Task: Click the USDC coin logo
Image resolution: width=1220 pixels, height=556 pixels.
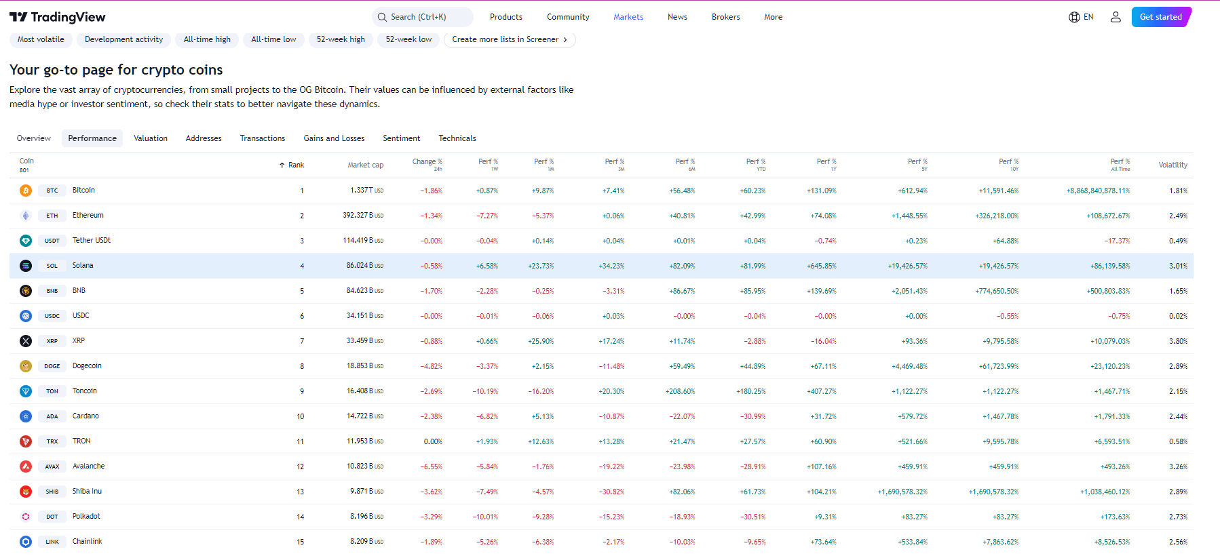Action: 26,316
